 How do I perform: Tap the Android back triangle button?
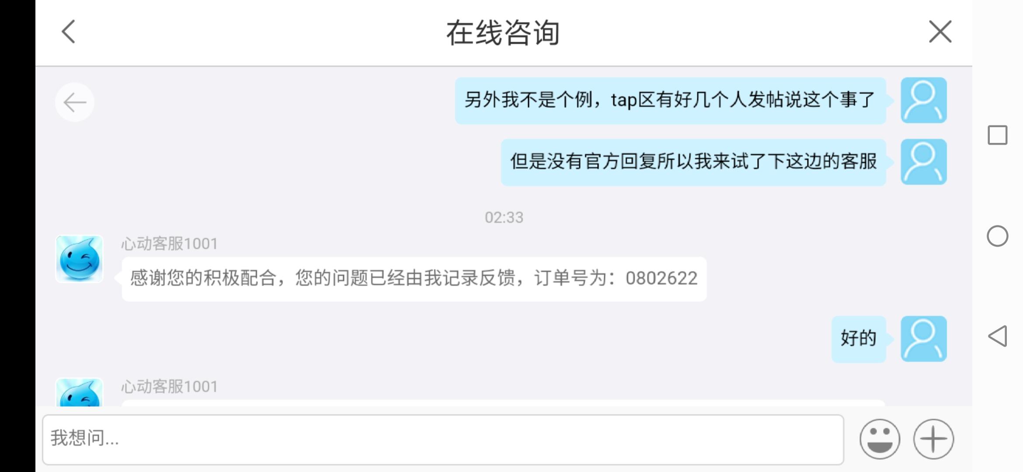click(998, 336)
